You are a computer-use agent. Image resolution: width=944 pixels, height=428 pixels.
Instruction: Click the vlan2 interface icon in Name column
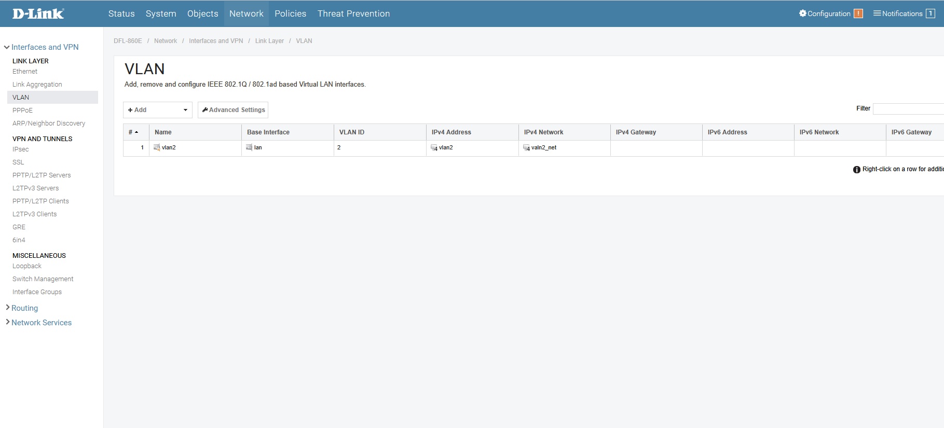[x=157, y=148]
